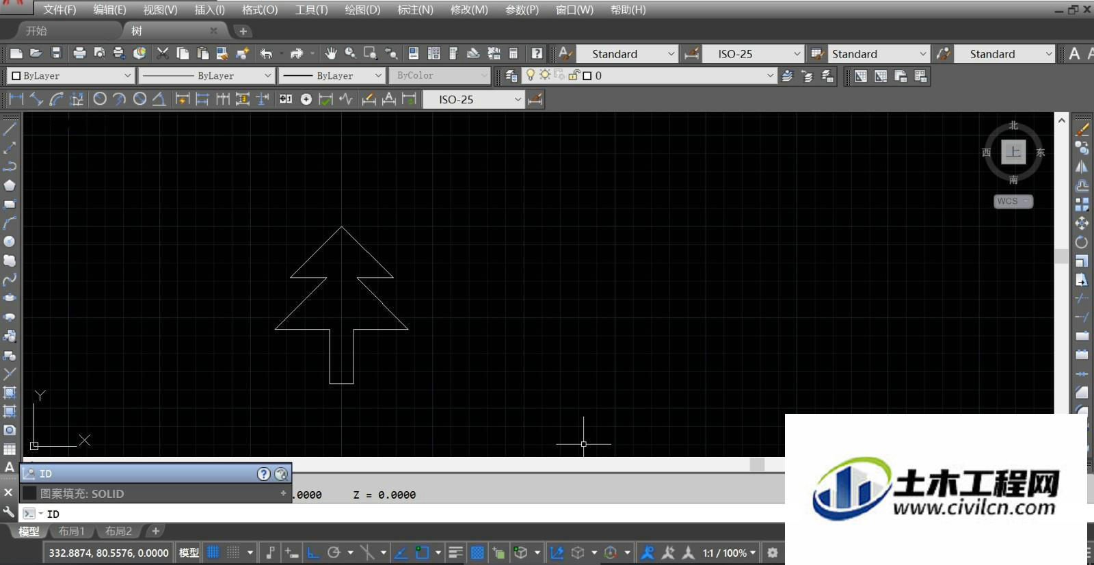Toggle lineweight display in status bar
The image size is (1094, 565).
[x=456, y=552]
